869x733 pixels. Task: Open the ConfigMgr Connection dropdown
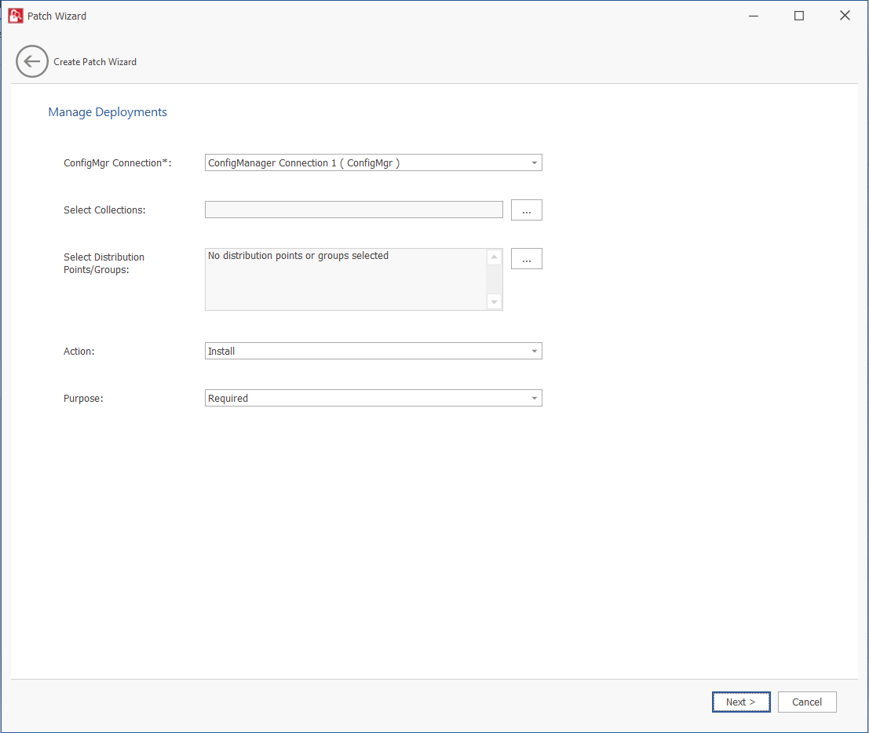pos(534,163)
